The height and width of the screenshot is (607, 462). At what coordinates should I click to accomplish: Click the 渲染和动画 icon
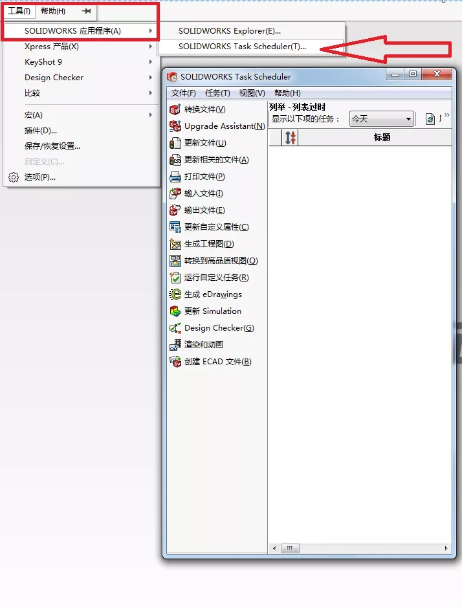[175, 344]
